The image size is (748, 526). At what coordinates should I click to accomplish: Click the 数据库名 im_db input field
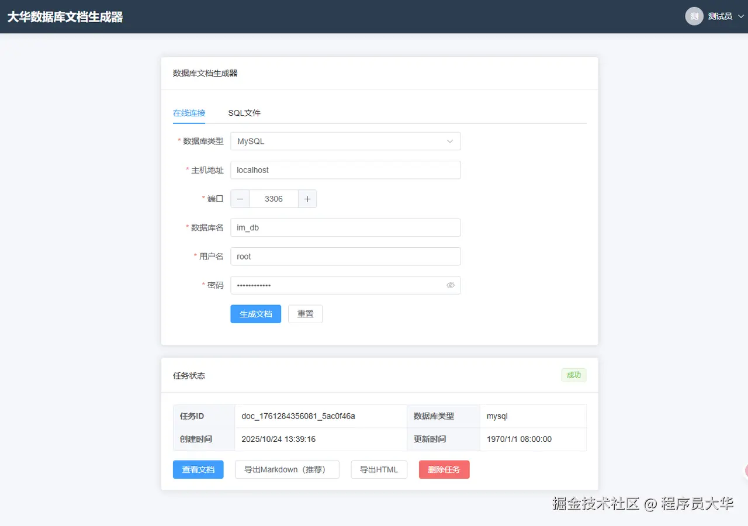(x=345, y=227)
